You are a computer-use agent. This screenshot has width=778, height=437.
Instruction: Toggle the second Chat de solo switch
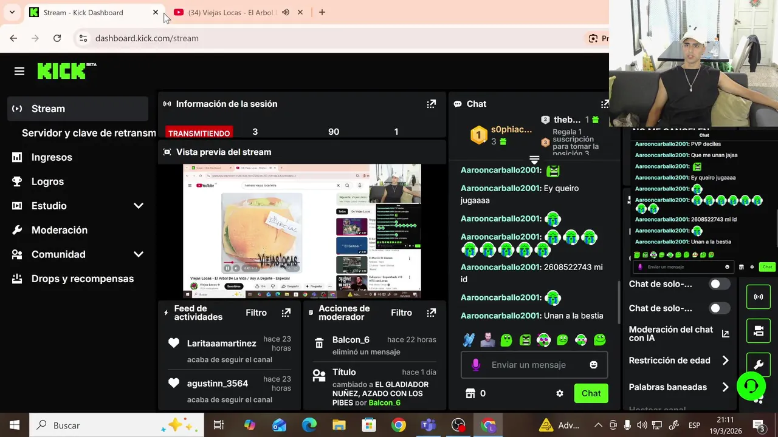point(720,308)
